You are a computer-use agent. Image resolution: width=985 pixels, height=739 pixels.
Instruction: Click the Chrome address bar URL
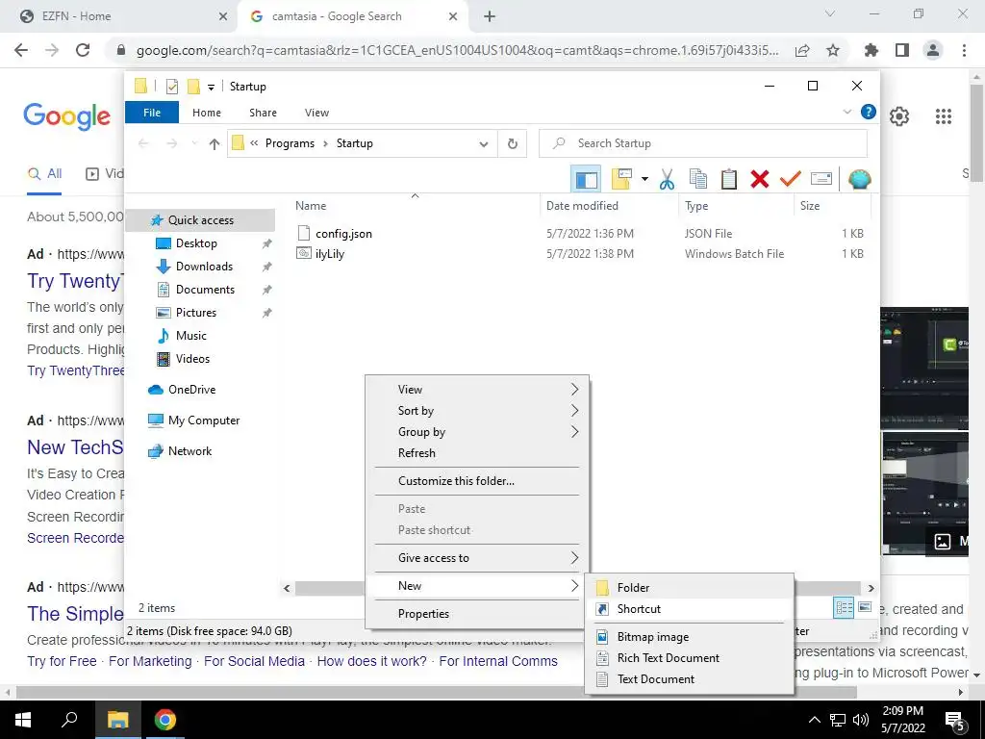(x=457, y=50)
